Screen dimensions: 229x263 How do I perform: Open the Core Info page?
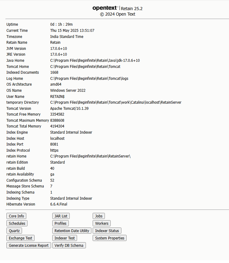click(16, 216)
